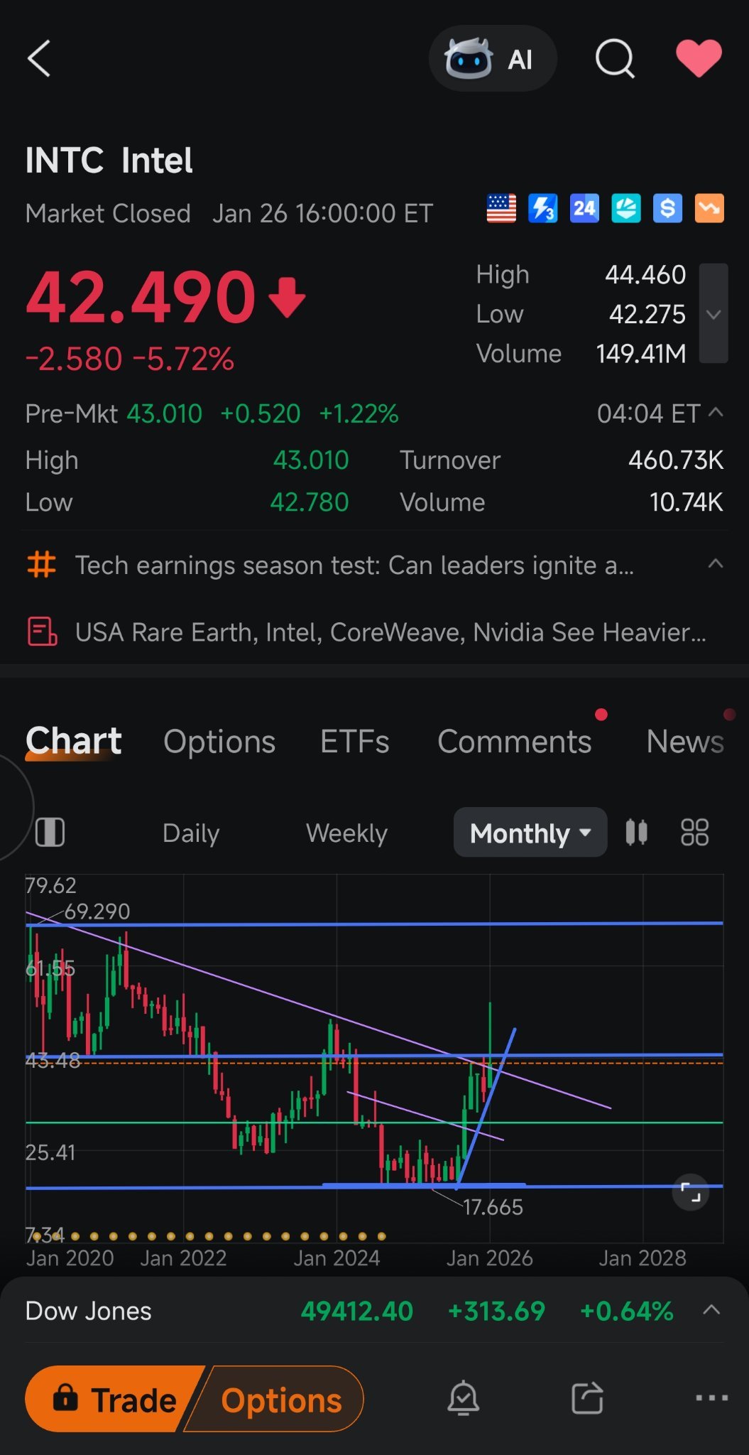
Task: Tap the 460.73K turnover value
Action: click(676, 460)
